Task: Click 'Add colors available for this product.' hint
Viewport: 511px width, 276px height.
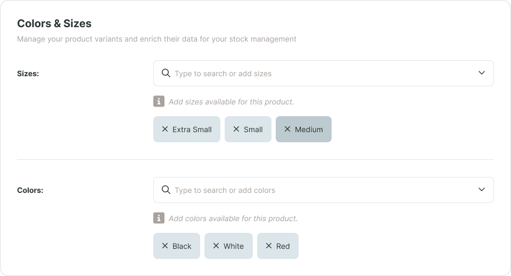Action: coord(233,218)
